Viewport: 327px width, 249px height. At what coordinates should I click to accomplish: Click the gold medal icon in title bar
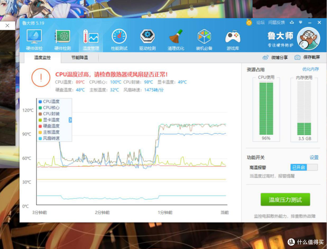(249, 22)
